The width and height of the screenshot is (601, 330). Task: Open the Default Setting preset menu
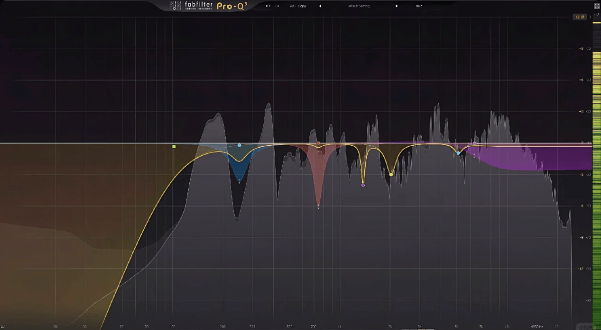[358, 6]
